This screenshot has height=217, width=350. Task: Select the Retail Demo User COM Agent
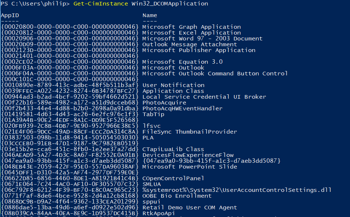point(190,208)
